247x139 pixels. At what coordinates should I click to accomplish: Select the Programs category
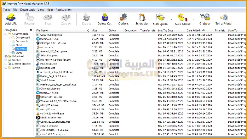(21, 49)
